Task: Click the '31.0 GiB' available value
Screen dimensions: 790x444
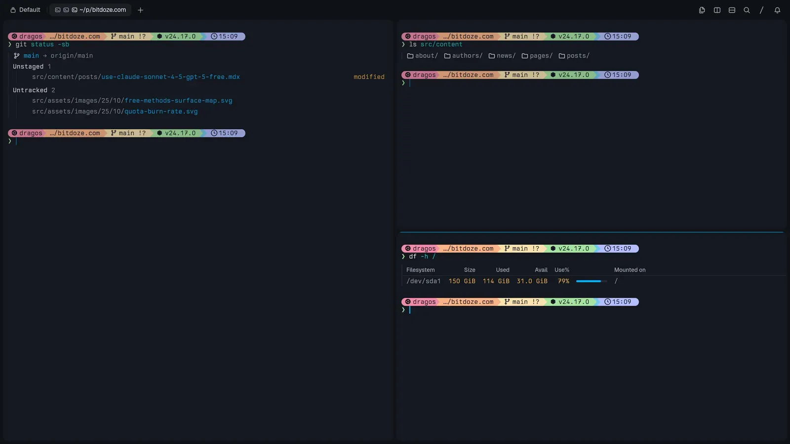Action: pos(532,281)
